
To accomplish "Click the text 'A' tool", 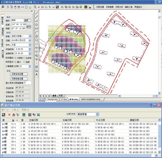I will pyautogui.click(x=36, y=74).
